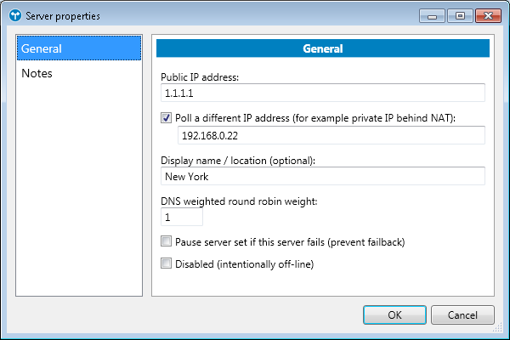Viewport: 510px width, 340px height.
Task: Click the "Display name / location" label
Action: click(x=237, y=161)
